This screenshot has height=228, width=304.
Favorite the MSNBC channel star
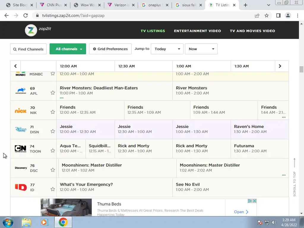[x=53, y=74]
